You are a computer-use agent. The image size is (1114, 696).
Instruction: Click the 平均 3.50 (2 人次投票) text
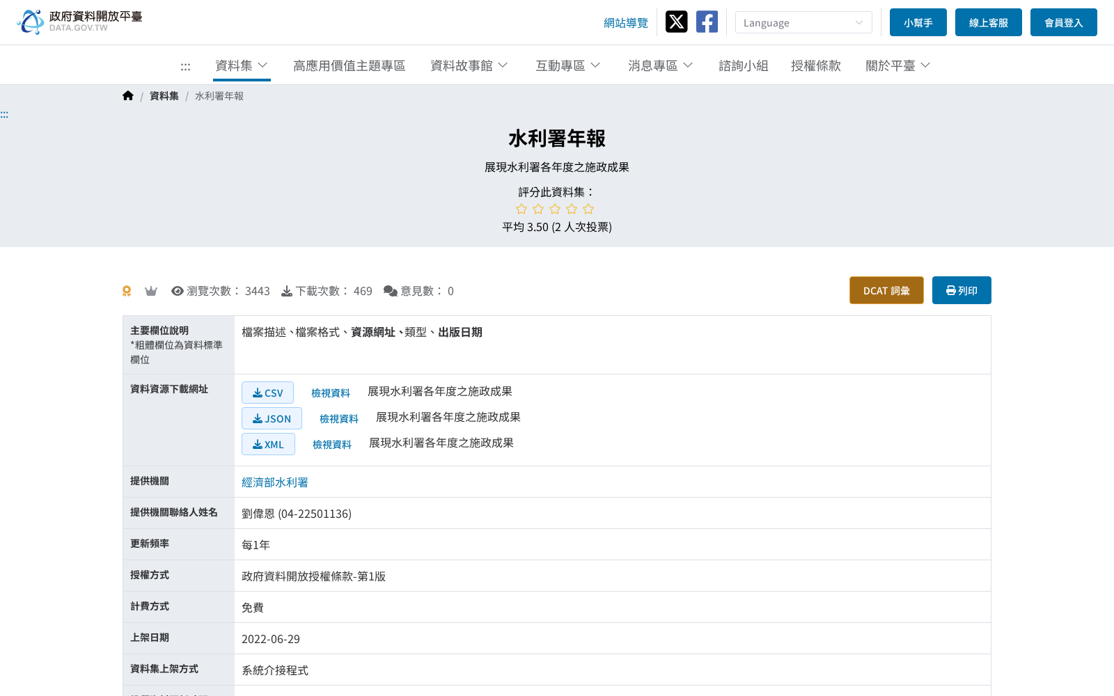click(x=557, y=227)
